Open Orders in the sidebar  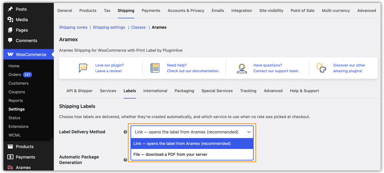(15, 75)
